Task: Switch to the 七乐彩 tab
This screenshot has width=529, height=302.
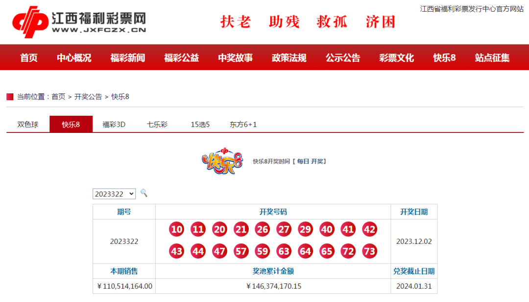Action: (157, 125)
